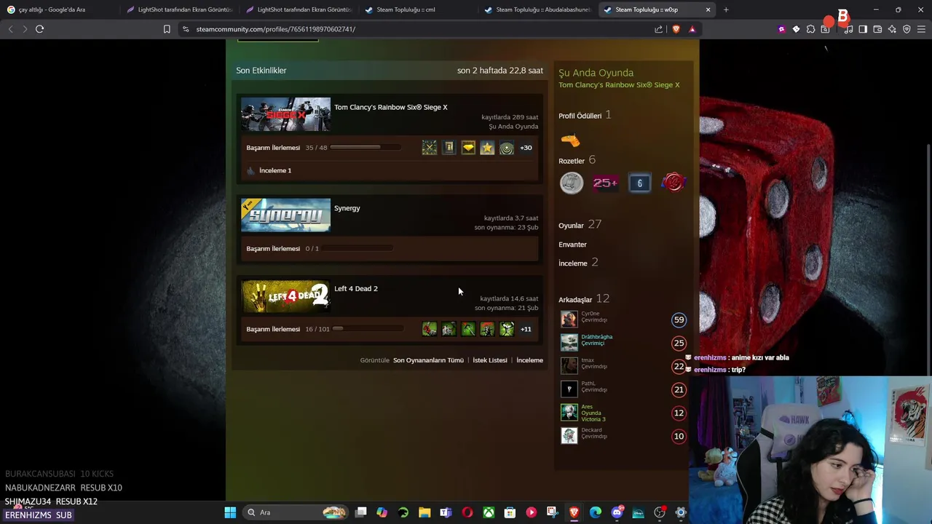This screenshot has width=932, height=524.
Task: Open Windows Start menu
Action: (x=230, y=512)
